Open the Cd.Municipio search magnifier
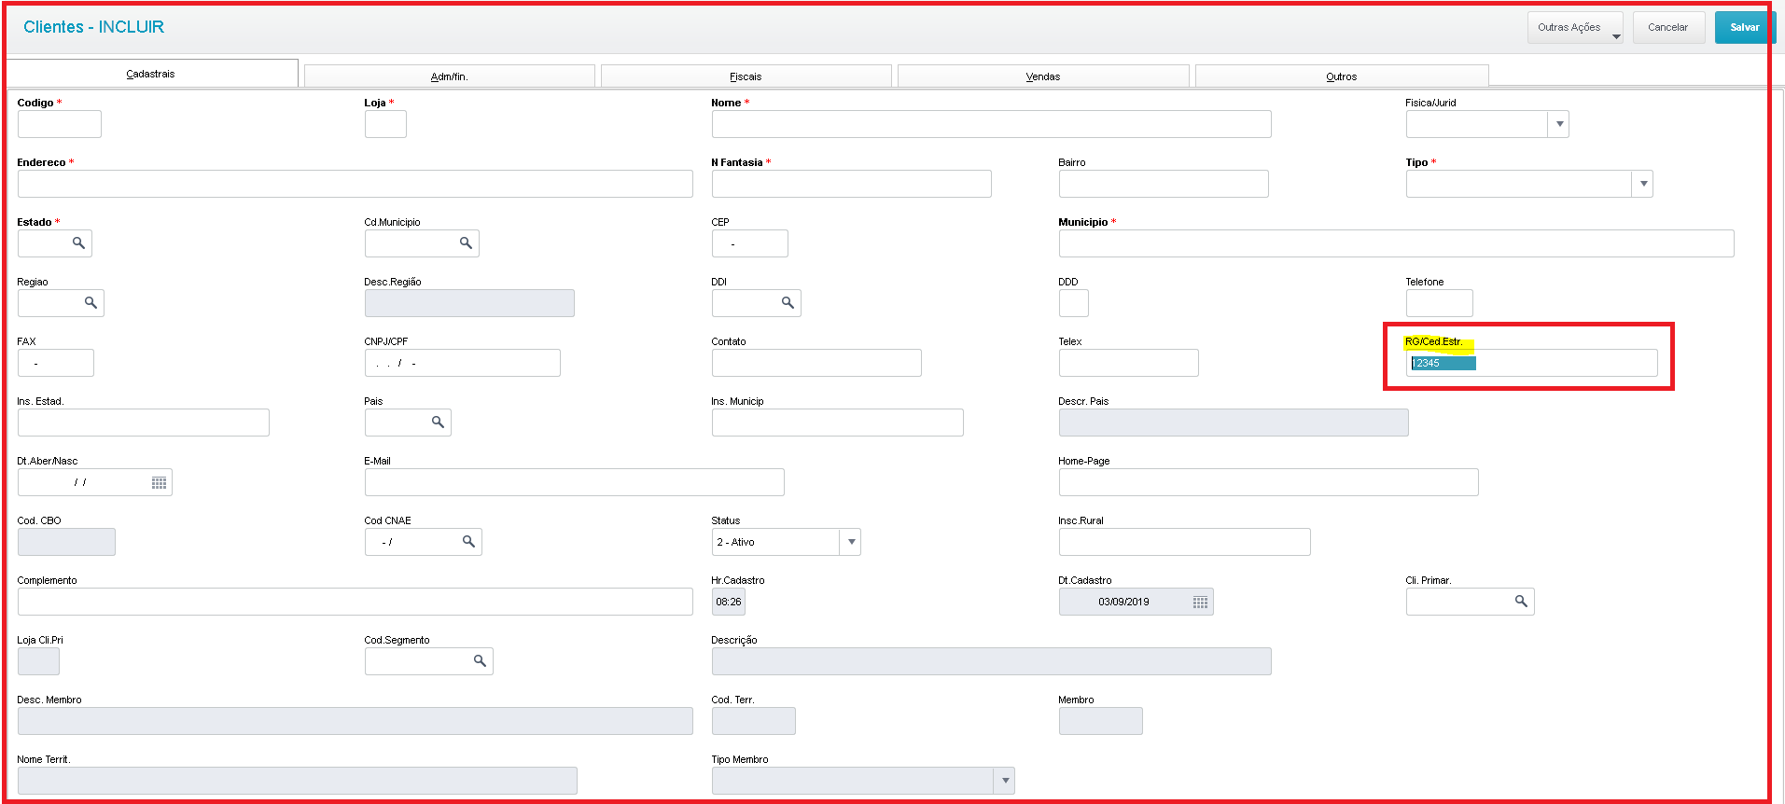 click(466, 243)
